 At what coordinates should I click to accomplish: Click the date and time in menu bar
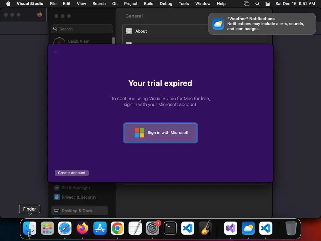coord(295,3)
